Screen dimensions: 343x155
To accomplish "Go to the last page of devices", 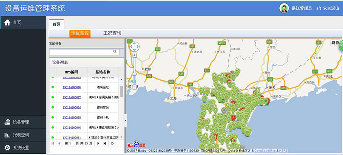I will point(105,143).
